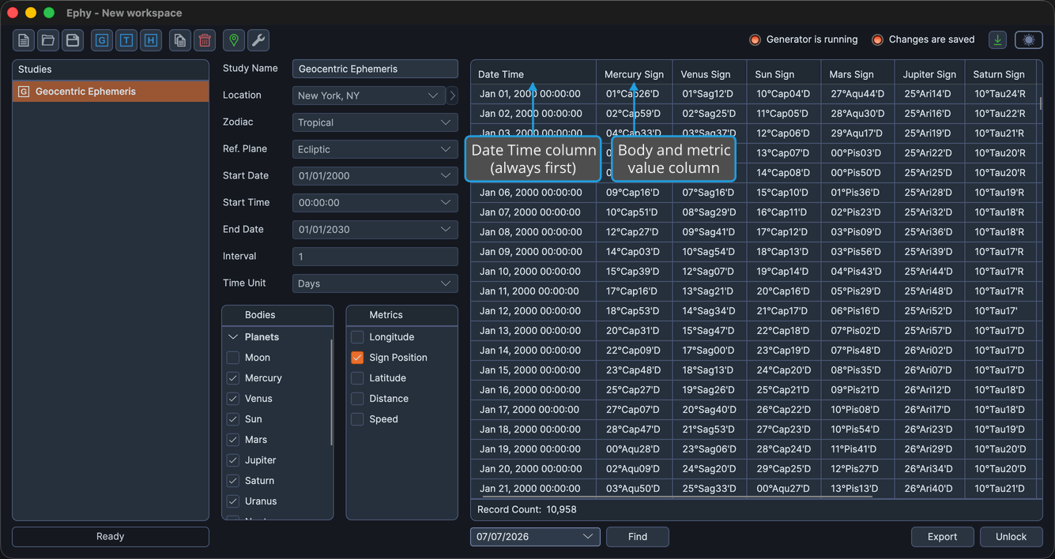Expand the Time Unit dropdown showing Days
The height and width of the screenshot is (559, 1055).
375,283
